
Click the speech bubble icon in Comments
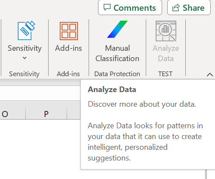[107, 7]
